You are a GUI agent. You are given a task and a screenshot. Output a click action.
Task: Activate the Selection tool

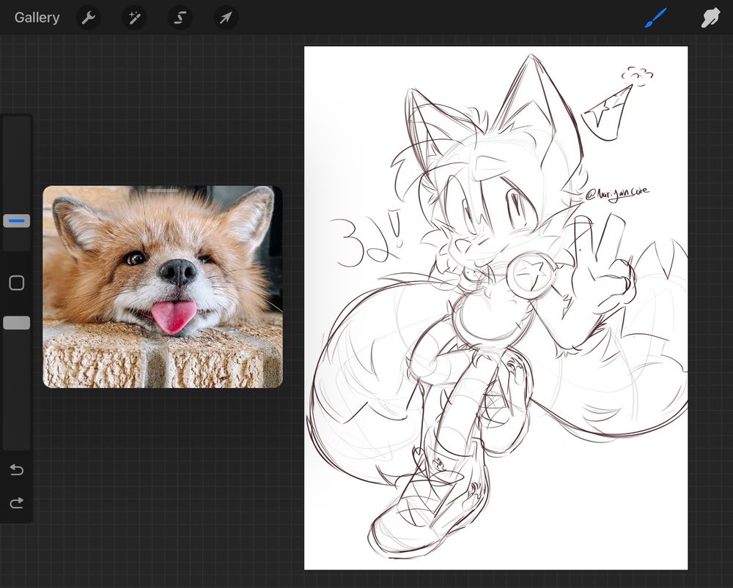pyautogui.click(x=180, y=18)
